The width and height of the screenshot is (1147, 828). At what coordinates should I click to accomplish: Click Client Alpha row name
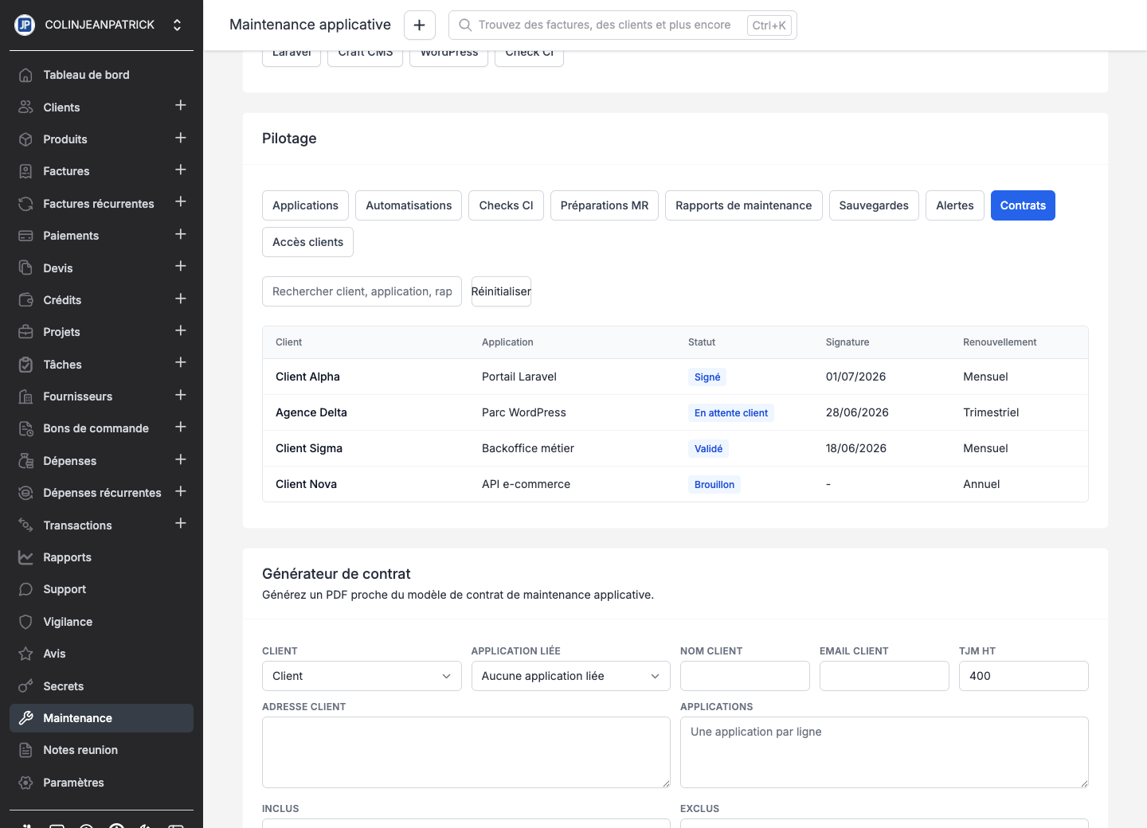coord(307,377)
